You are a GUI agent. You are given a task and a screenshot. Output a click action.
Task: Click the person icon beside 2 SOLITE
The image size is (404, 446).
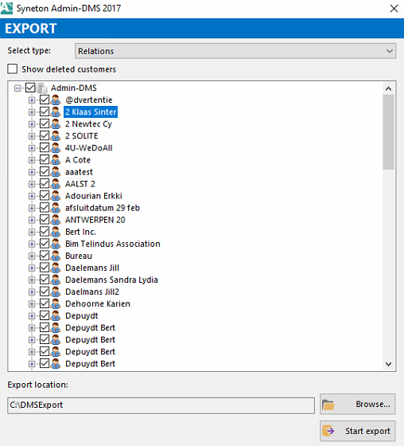56,135
